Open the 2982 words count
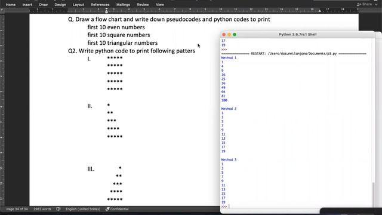Screen dimensions: 382x215 [x=42, y=209]
